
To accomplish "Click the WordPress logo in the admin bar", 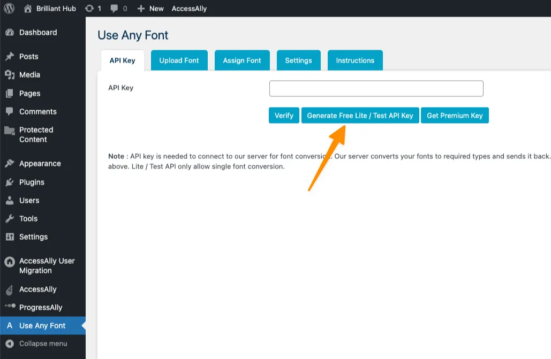I will point(9,8).
